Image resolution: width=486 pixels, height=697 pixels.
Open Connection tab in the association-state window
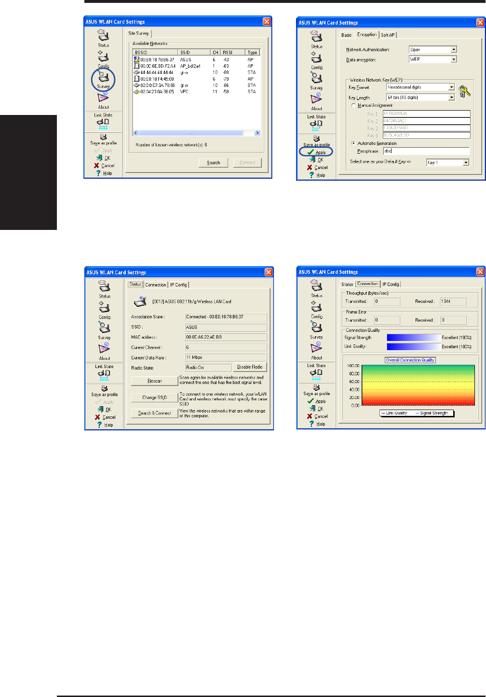tap(156, 285)
